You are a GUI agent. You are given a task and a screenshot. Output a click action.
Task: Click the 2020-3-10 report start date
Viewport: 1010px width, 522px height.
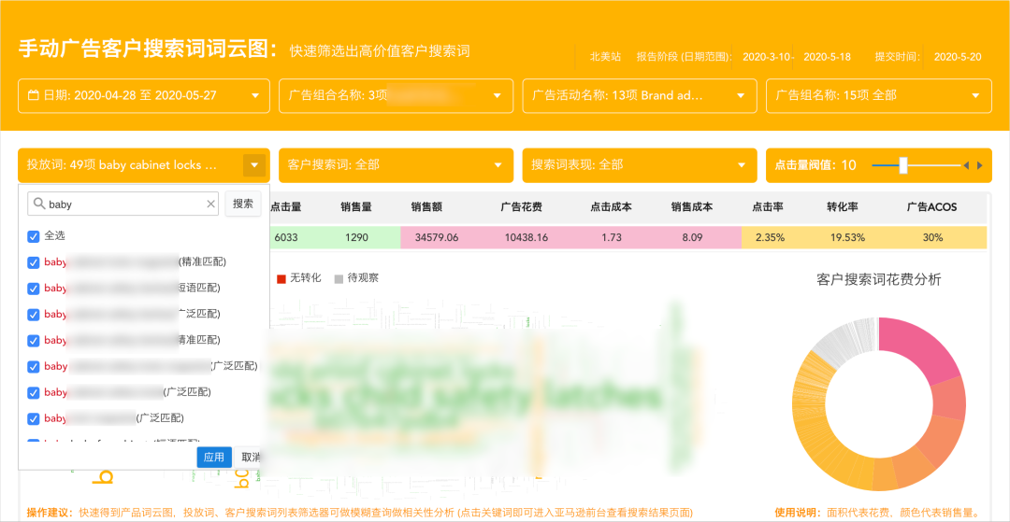[x=766, y=57]
